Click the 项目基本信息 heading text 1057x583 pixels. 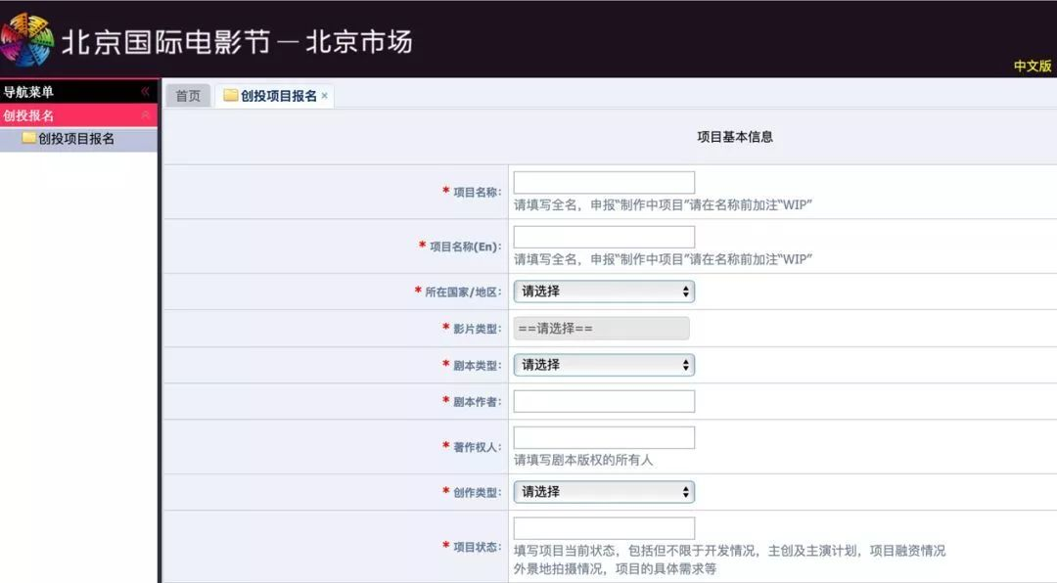[735, 137]
